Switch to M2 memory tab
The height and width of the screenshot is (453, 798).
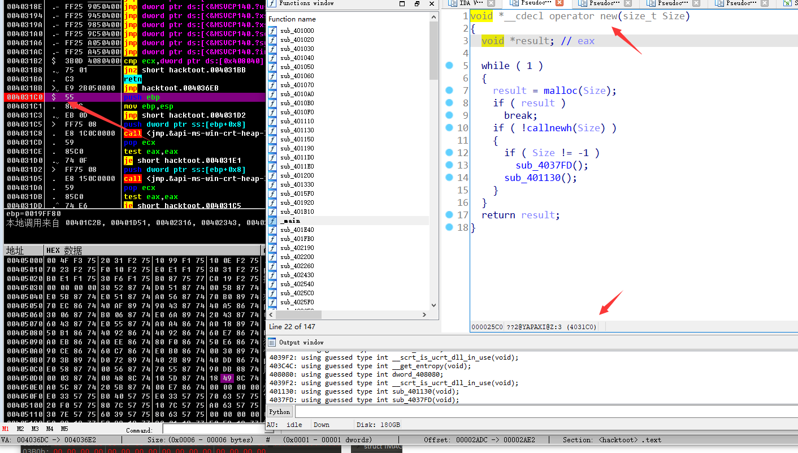coord(20,429)
